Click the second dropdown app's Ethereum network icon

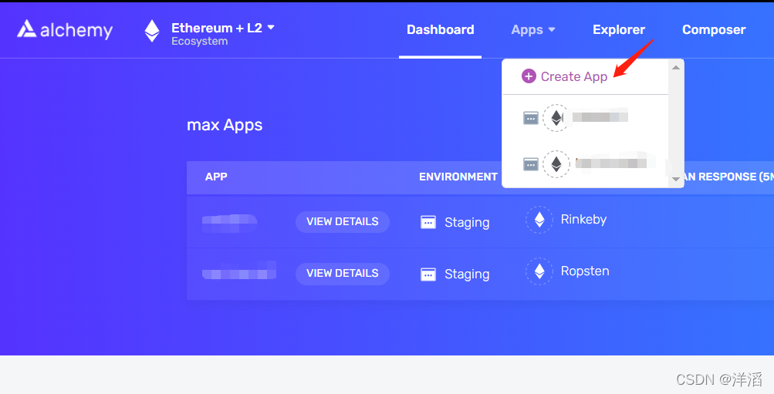(556, 163)
